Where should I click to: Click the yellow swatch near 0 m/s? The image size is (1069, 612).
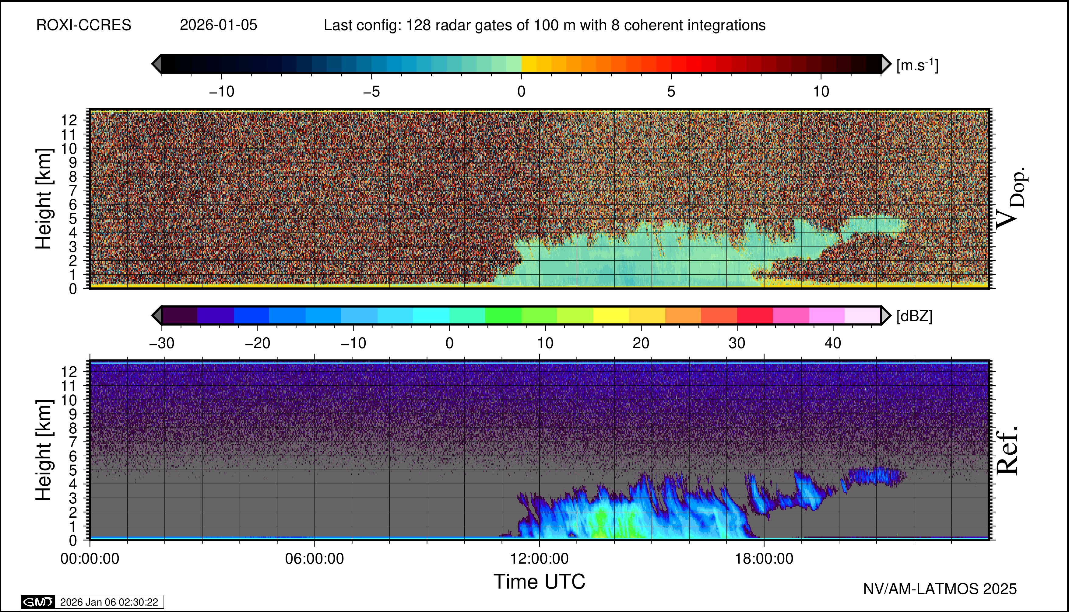click(x=529, y=64)
